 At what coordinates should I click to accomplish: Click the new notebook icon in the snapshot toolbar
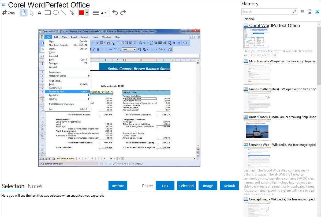(x=43, y=43)
